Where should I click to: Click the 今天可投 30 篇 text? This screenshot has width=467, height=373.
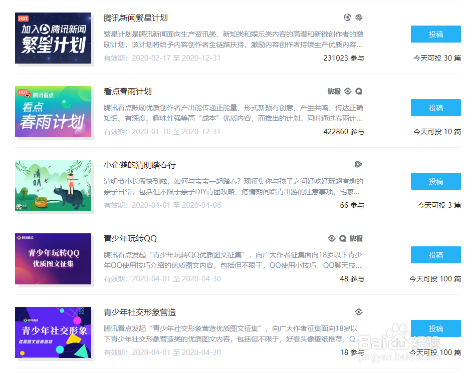tap(437, 58)
